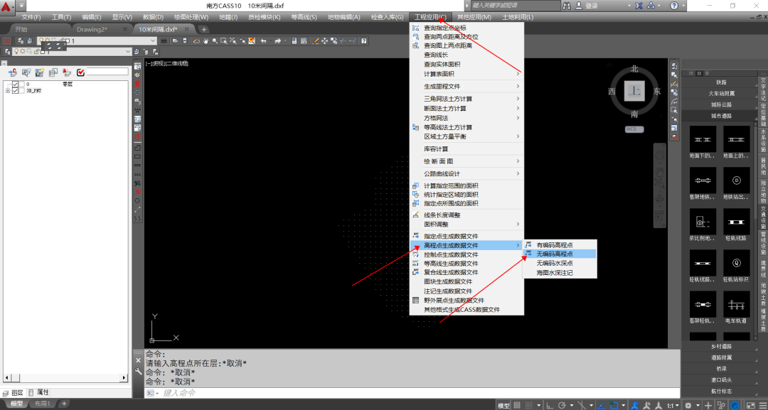
Task: Toggle snap mode dots in the status bar
Action: 530,405
